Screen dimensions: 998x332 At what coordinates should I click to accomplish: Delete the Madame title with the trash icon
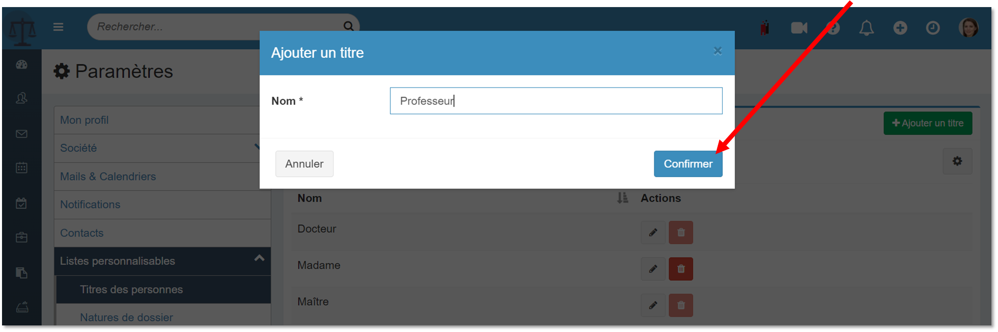tap(681, 269)
